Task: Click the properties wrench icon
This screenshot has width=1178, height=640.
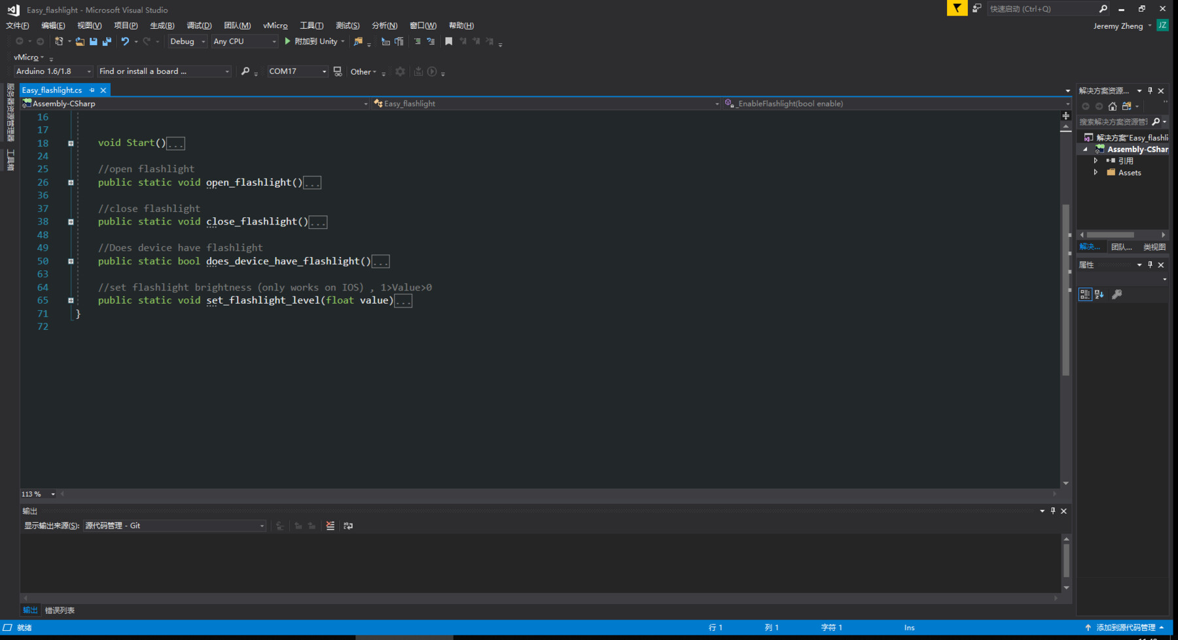Action: coord(1117,294)
